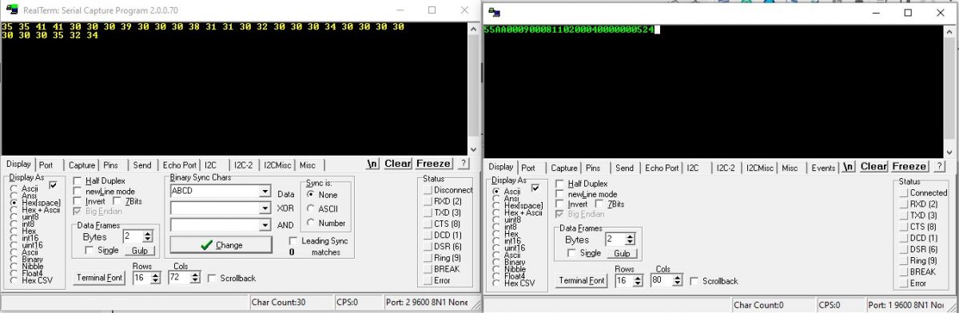Screen dimensions: 959x313
Task: Click the RXD (2) indicator in left window
Action: point(443,201)
